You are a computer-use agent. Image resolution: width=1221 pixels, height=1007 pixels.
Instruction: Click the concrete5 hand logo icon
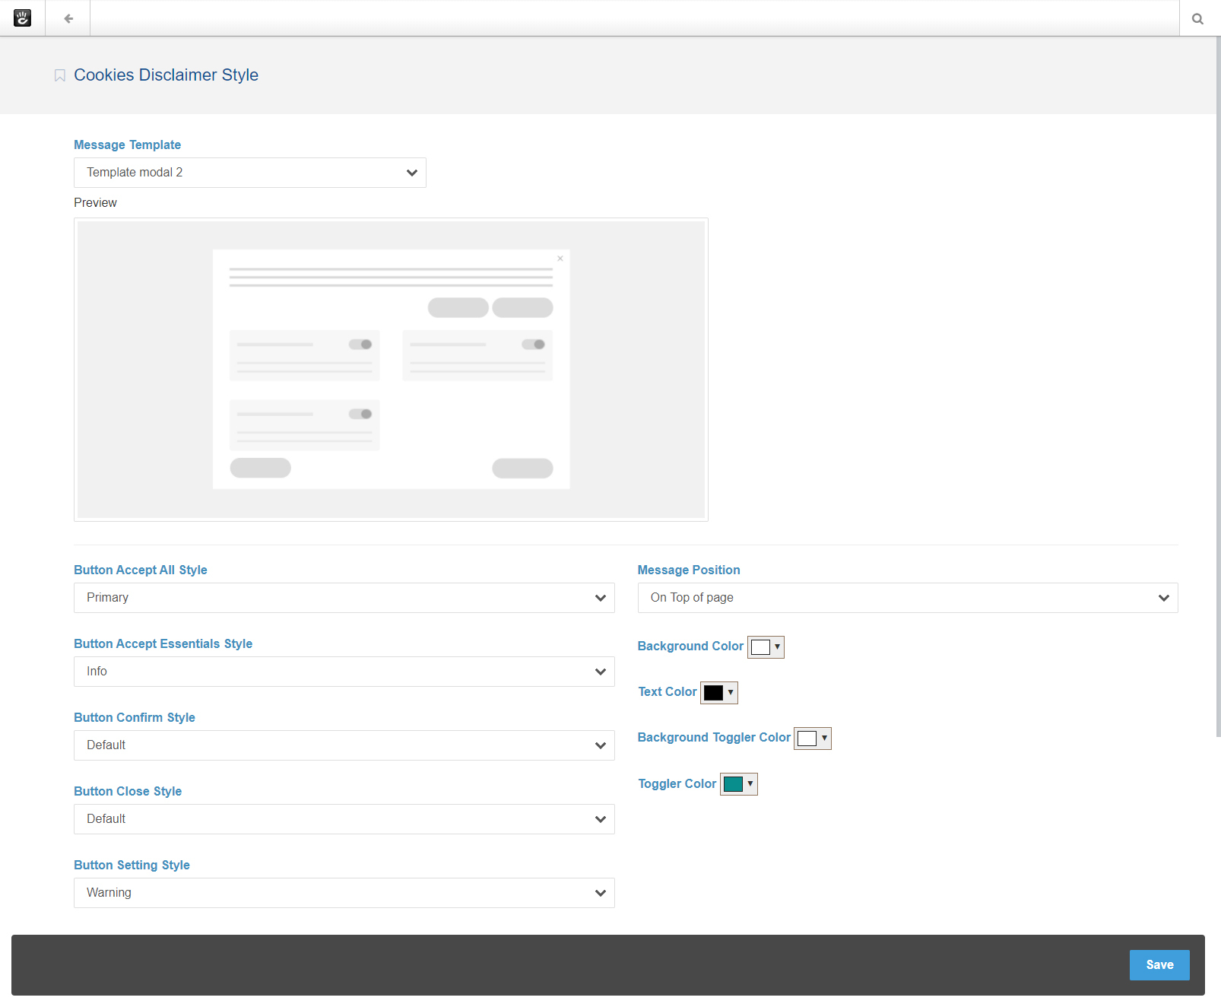pos(22,18)
